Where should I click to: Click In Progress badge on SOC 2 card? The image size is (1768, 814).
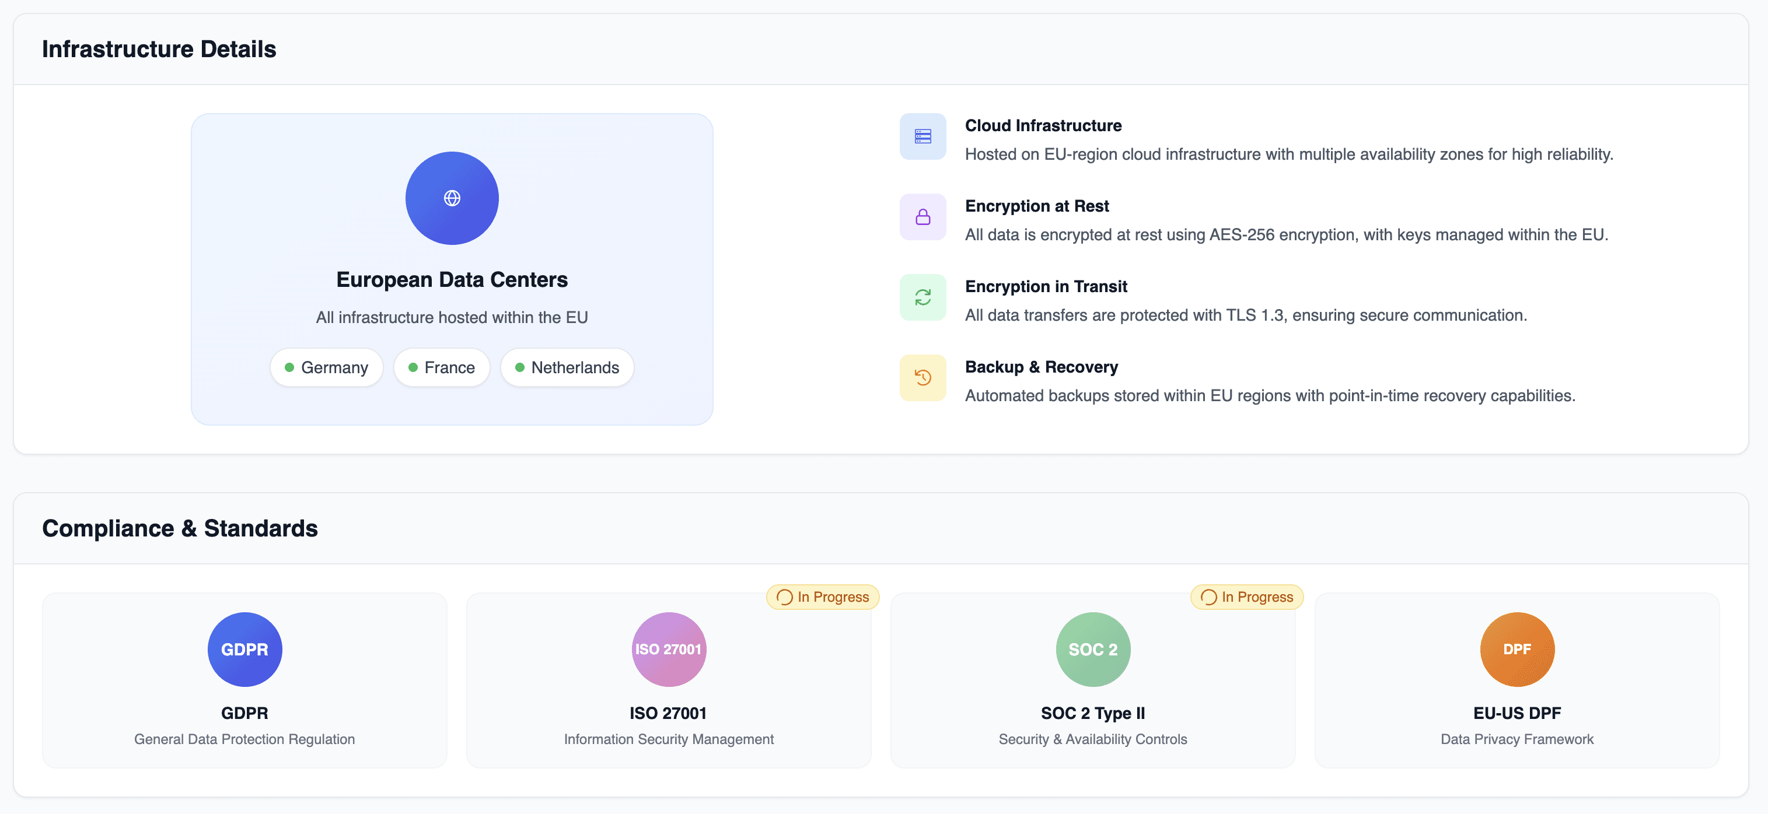1247,597
